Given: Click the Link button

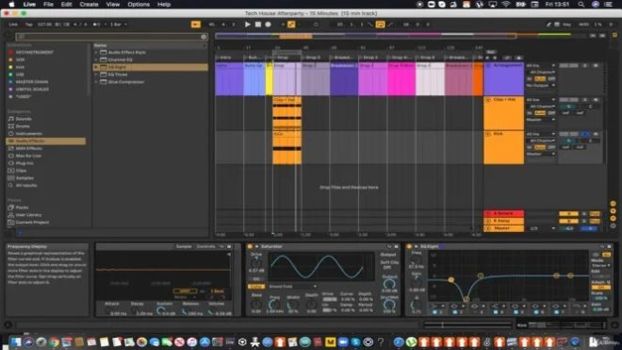Looking at the screenshot, I should 13,25.
